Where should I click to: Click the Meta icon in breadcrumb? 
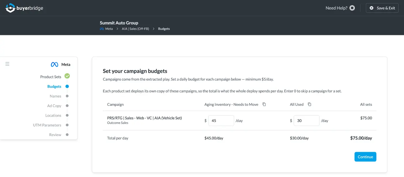tap(102, 29)
